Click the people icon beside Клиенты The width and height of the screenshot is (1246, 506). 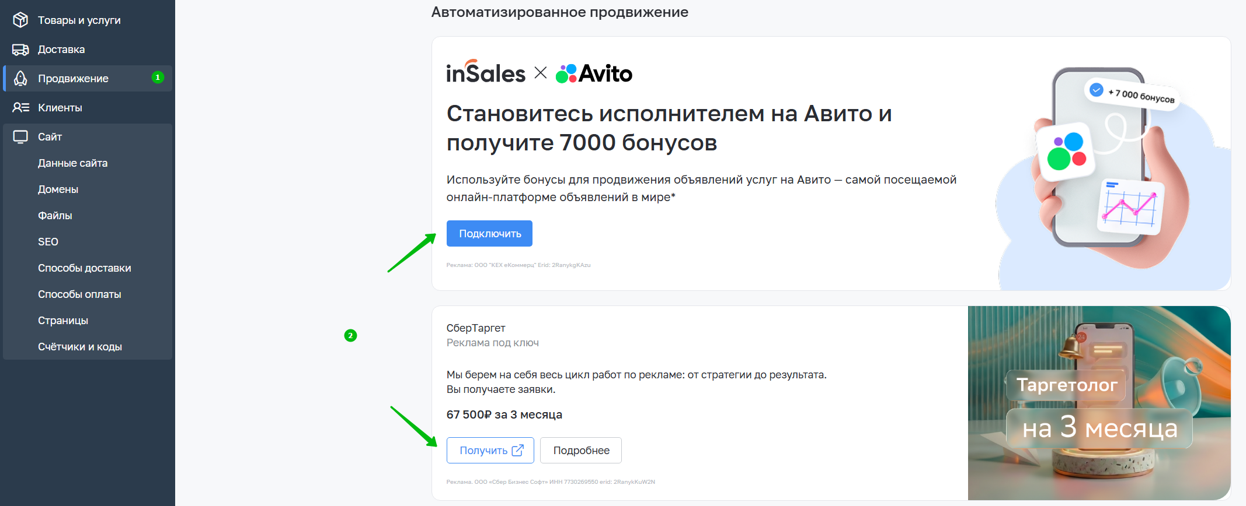(x=21, y=107)
